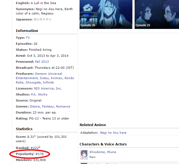Click the Infinite producer link

pyautogui.click(x=48, y=82)
